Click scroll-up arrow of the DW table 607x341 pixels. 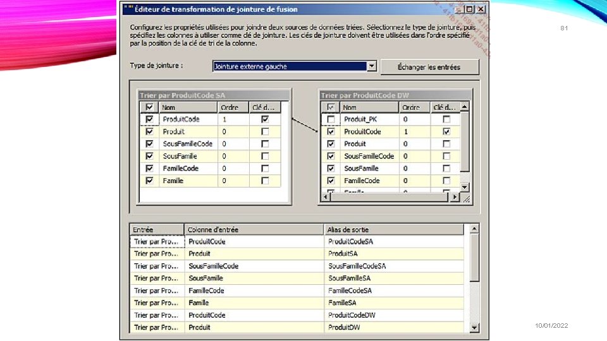[x=465, y=106]
